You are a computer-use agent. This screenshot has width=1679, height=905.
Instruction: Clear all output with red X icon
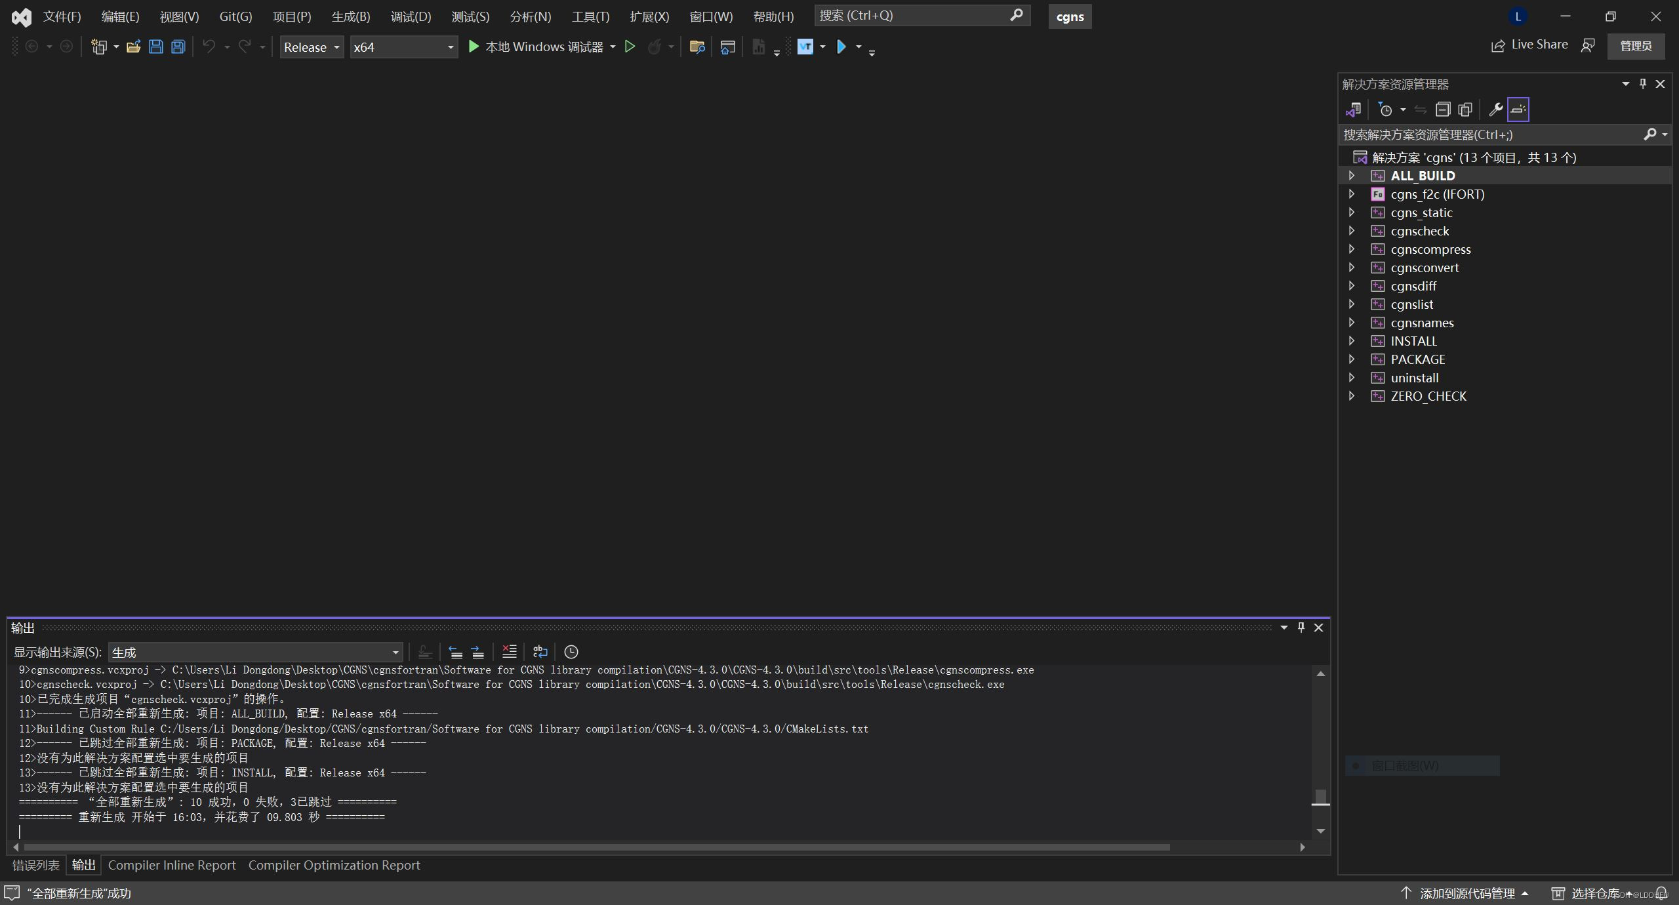click(509, 651)
